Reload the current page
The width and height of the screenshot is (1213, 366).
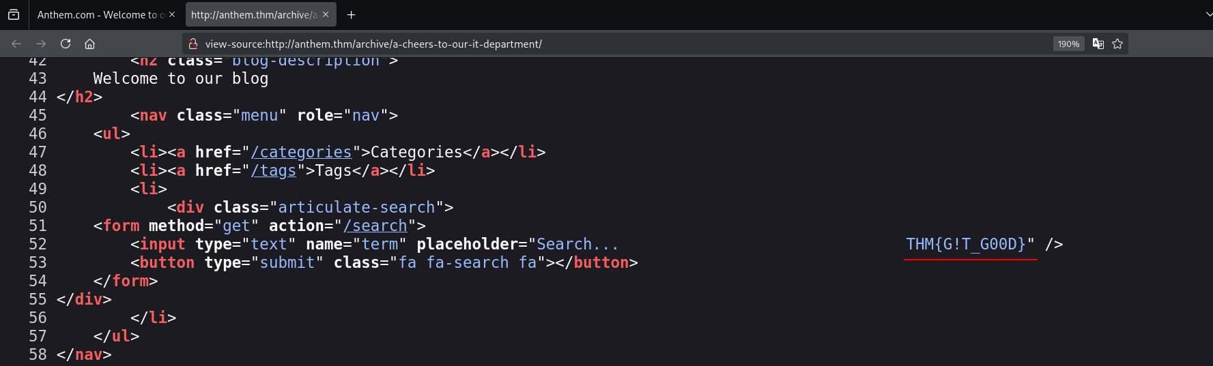pos(66,44)
